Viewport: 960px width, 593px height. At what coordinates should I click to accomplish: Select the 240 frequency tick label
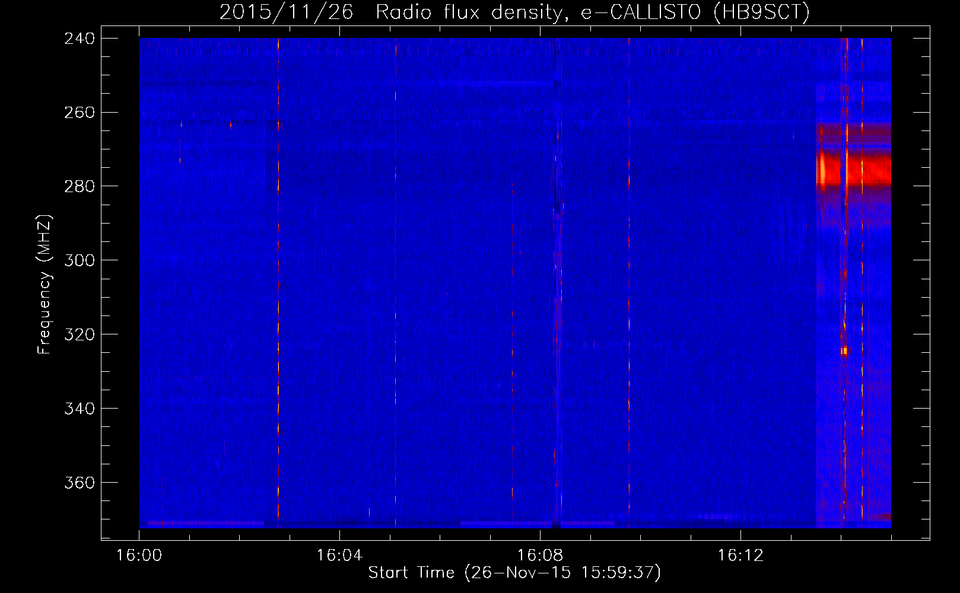tap(80, 39)
